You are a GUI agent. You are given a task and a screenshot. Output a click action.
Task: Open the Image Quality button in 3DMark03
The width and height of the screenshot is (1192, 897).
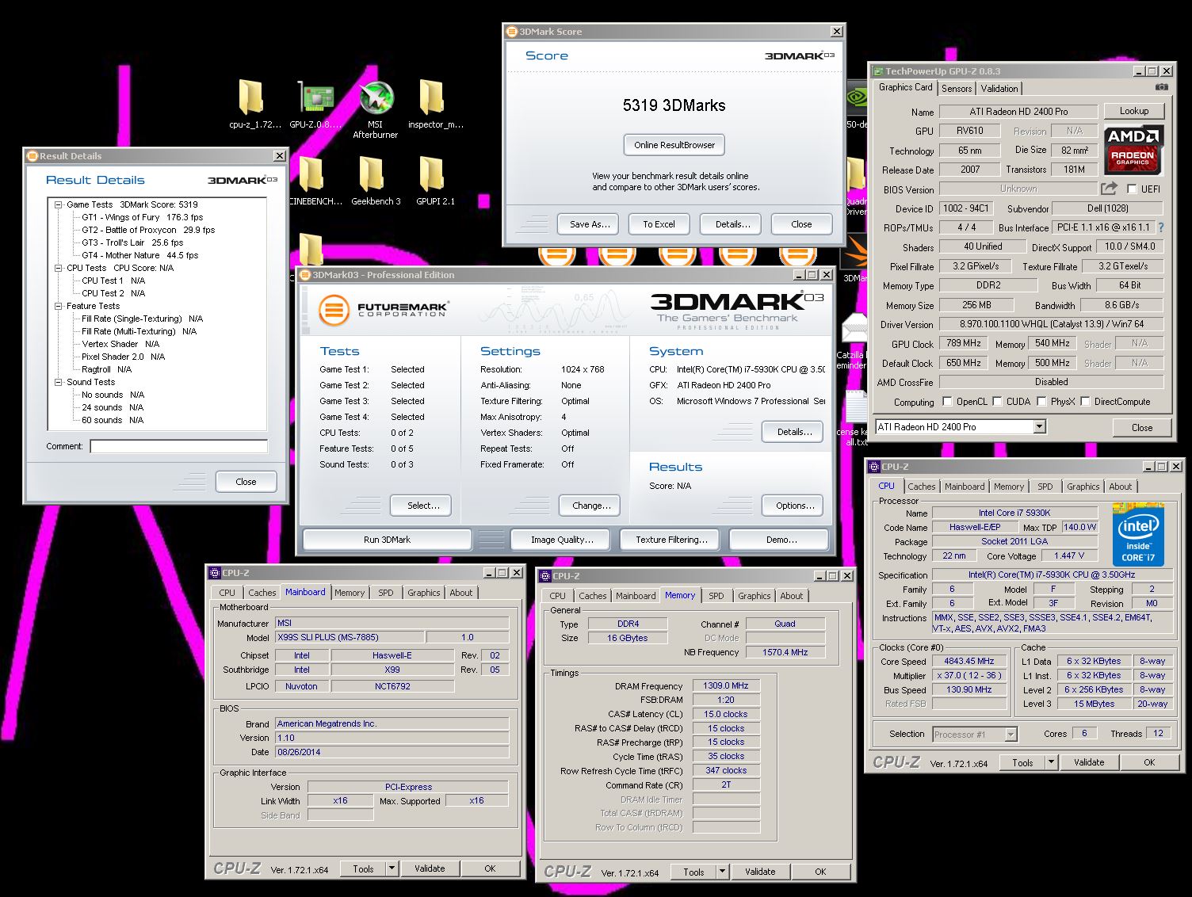pos(562,540)
